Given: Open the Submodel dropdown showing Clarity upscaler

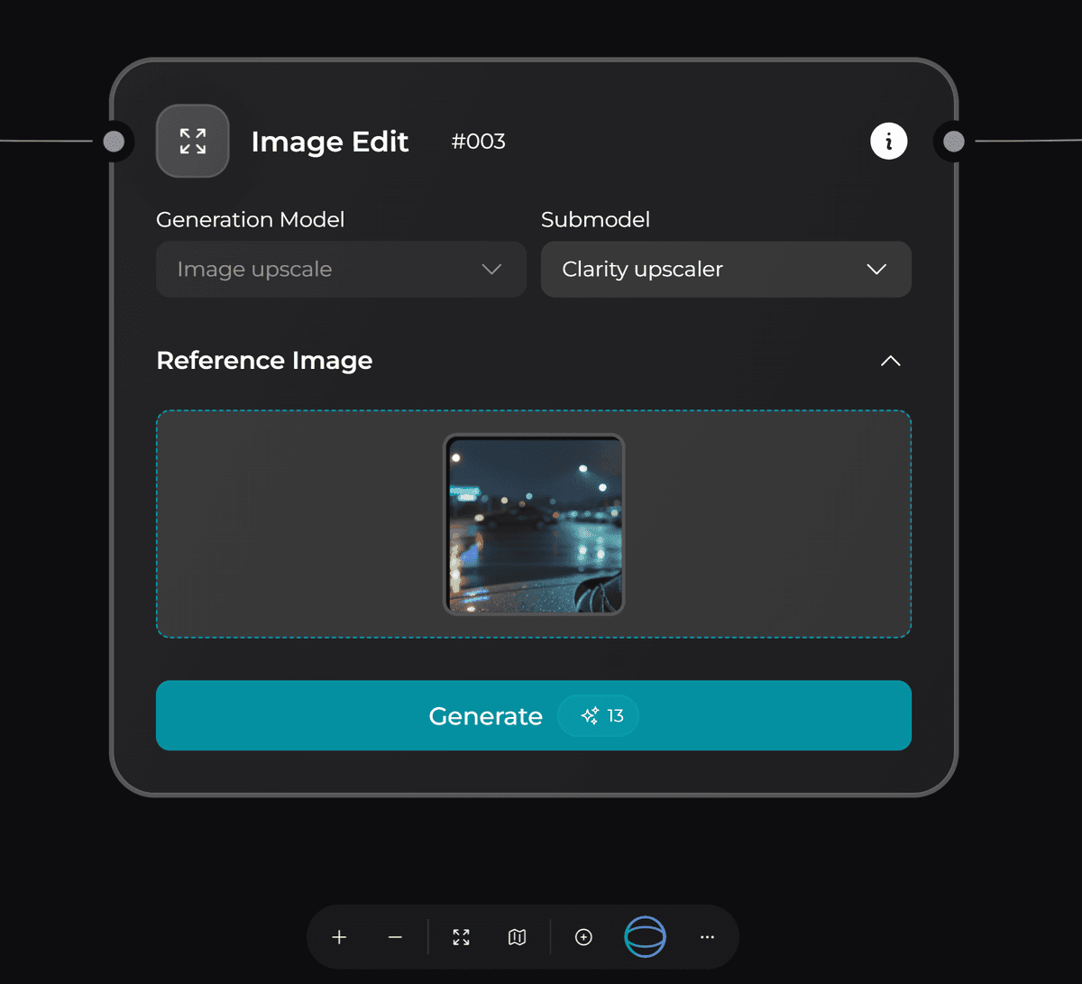Looking at the screenshot, I should coord(726,269).
